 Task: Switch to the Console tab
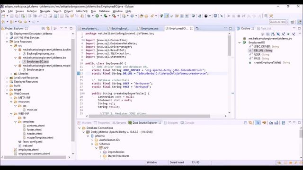coord(187,123)
